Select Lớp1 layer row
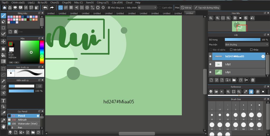Screen dimensions: 270x136 237,72
